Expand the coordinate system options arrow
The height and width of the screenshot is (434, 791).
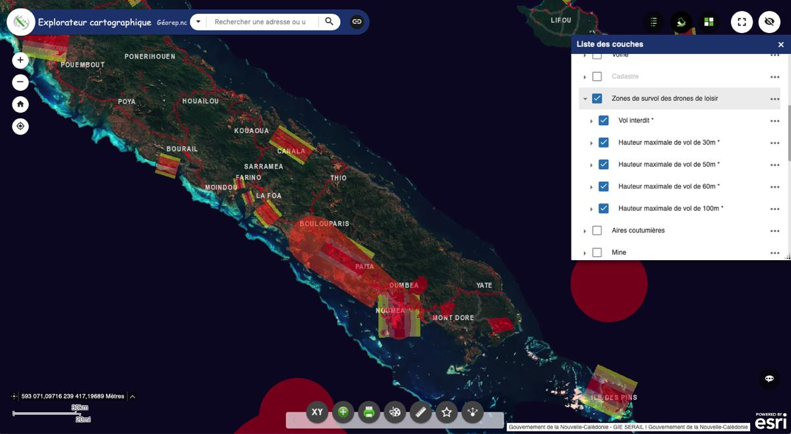132,396
